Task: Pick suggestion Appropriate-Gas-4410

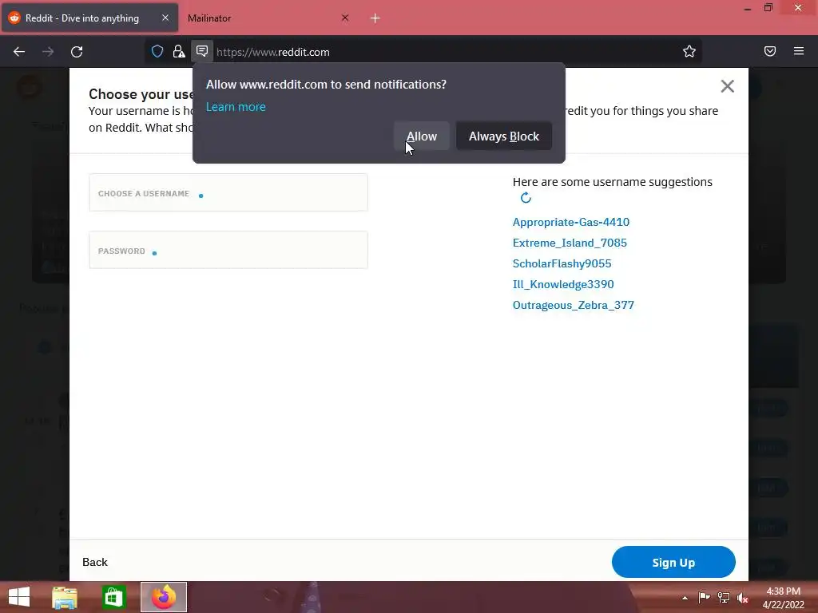Action: [x=570, y=222]
